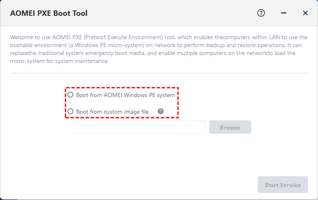Click the "Boot from AOMEI Windows PE system" label text
The image size is (318, 200).
click(125, 95)
